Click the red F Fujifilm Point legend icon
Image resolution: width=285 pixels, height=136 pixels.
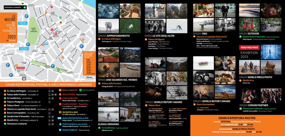tap(60, 104)
